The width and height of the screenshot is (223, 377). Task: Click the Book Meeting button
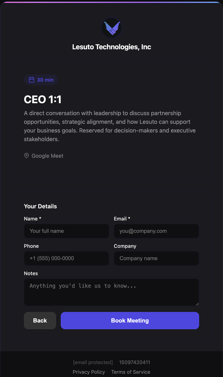[130, 320]
